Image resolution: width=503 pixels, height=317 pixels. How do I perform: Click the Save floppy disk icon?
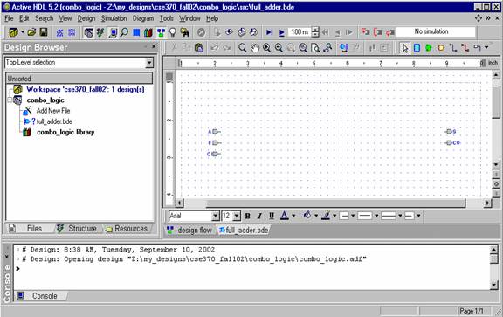click(x=44, y=32)
